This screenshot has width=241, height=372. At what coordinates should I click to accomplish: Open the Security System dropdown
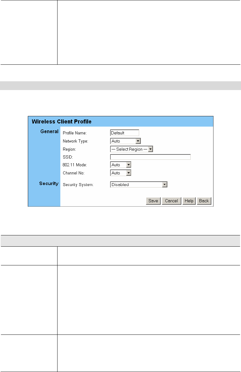139,184
